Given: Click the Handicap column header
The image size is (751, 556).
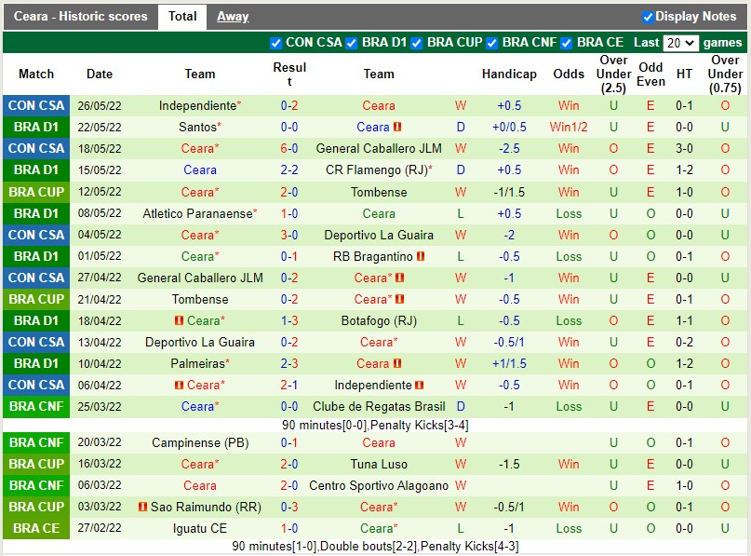Looking at the screenshot, I should pos(509,74).
